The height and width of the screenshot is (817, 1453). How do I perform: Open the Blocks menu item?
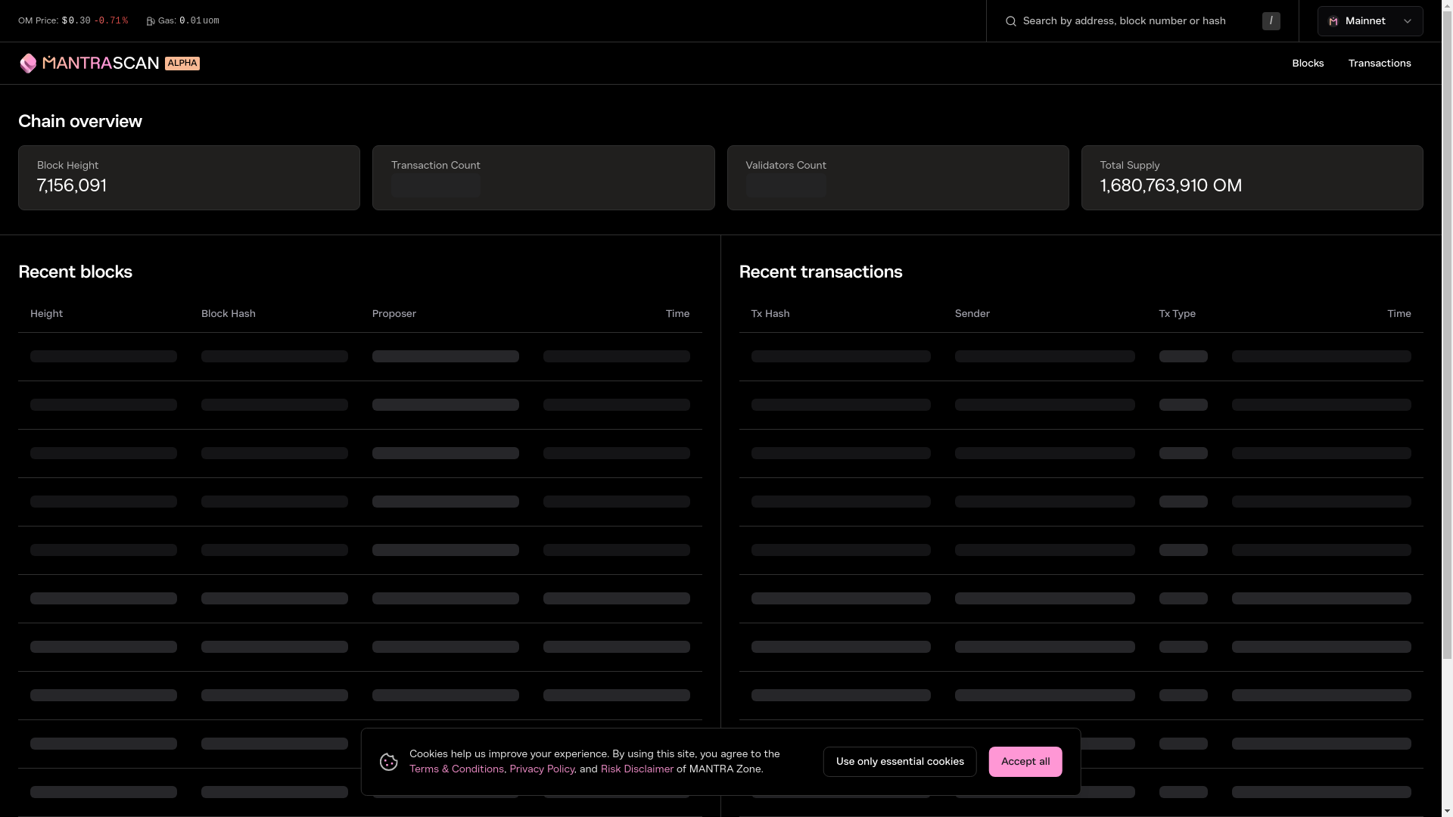click(1308, 64)
